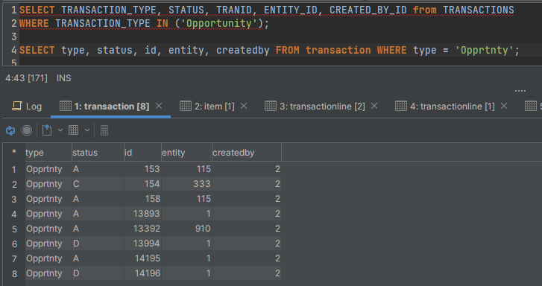The image size is (542, 286).
Task: Place cursor on CREATED_BY_ID in line 1
Action: click(x=368, y=10)
